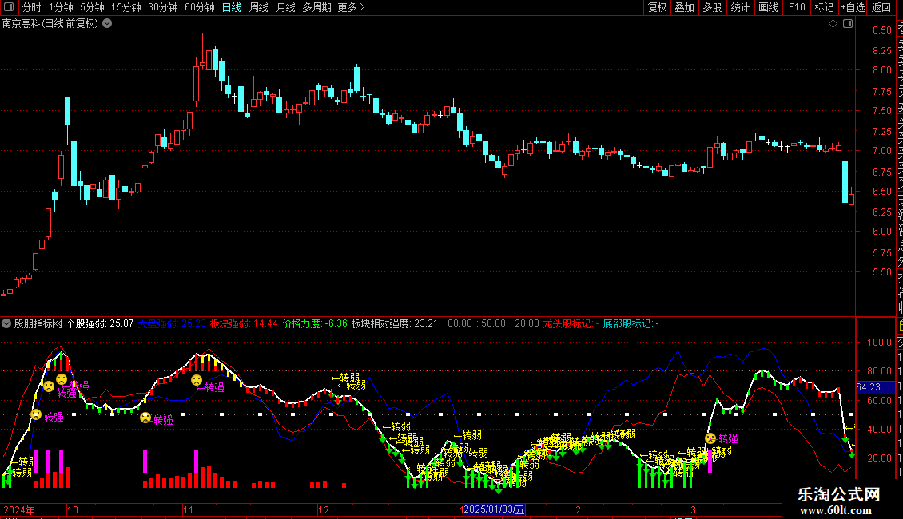
Task: Open F10 company information
Action: (797, 7)
